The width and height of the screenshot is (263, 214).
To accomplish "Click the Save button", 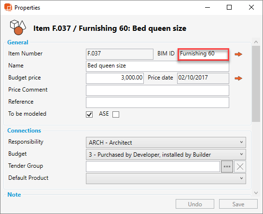I will pyautogui.click(x=238, y=204).
